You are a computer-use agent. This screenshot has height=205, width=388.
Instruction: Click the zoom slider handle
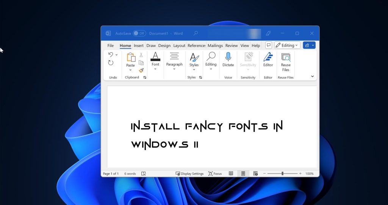282,174
